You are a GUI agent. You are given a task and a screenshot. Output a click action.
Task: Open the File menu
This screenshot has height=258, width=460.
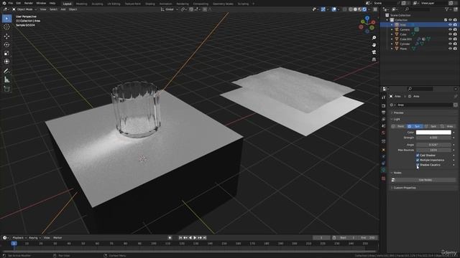click(11, 3)
